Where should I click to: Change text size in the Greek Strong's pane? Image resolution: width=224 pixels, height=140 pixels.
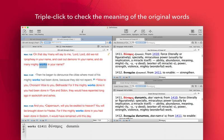click(x=195, y=94)
